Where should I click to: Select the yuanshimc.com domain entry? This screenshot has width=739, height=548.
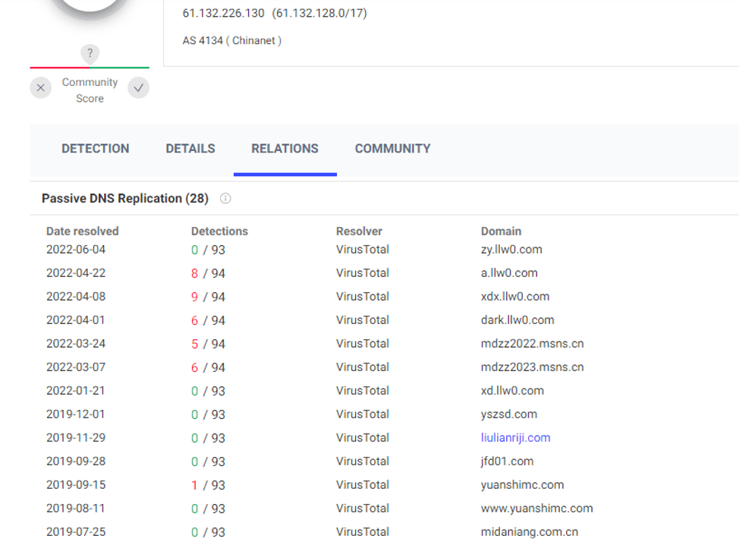click(x=522, y=485)
